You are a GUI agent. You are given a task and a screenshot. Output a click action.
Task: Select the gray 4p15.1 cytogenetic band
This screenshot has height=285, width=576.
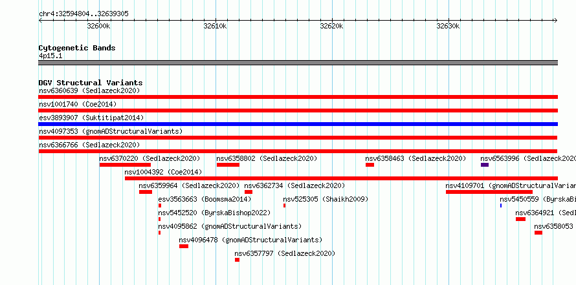tap(298, 63)
